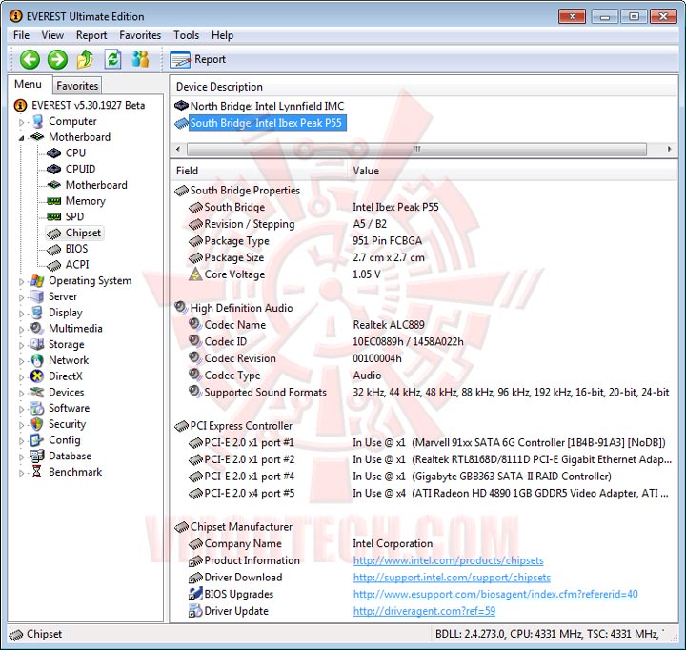Click the Multimedia speaker icon
The width and height of the screenshot is (686, 650).
coord(37,328)
